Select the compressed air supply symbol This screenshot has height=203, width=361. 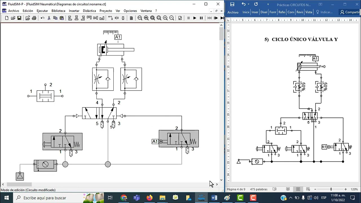pos(20,176)
